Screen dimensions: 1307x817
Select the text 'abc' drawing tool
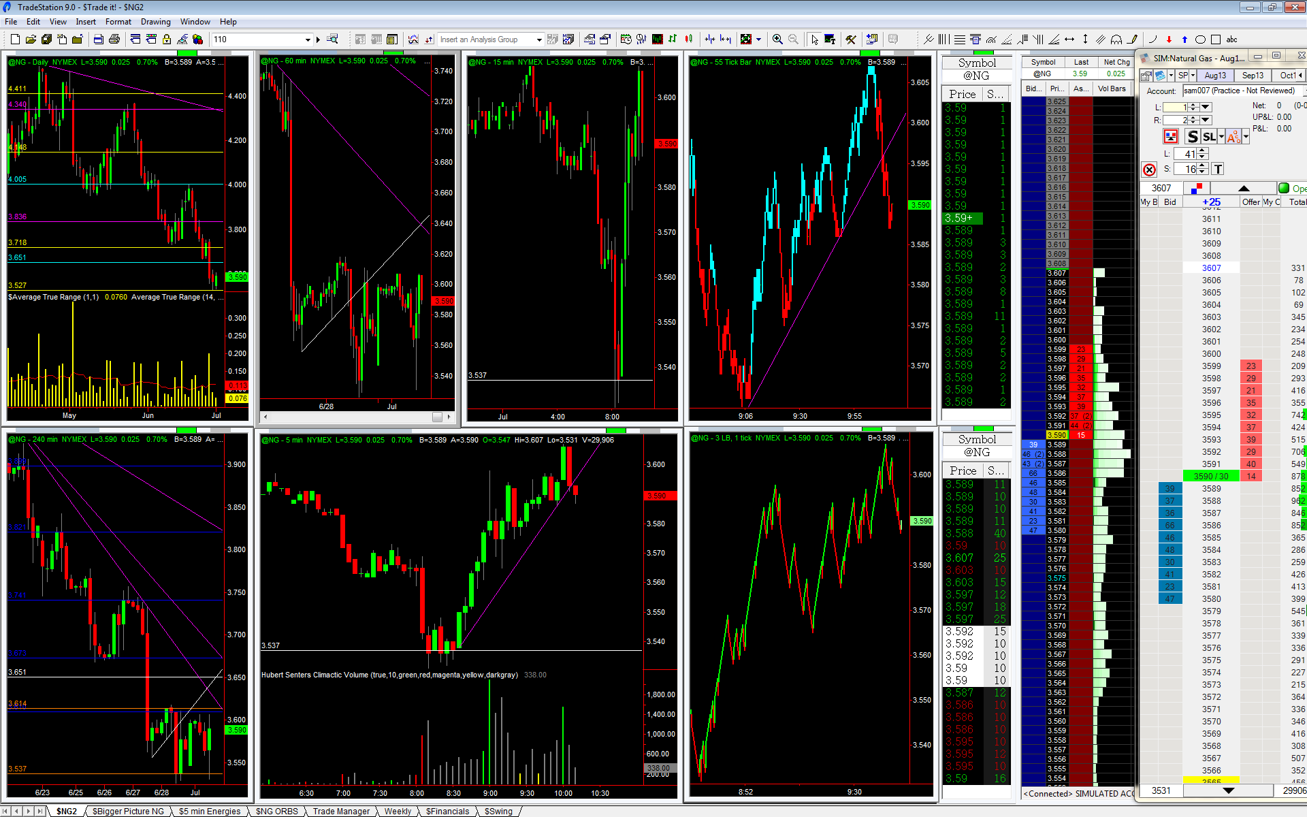pyautogui.click(x=1231, y=39)
